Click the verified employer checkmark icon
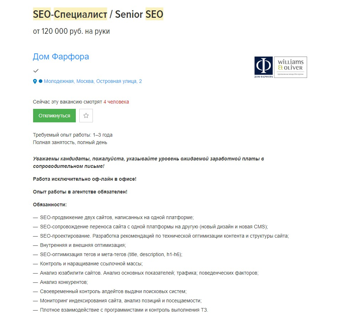This screenshot has height=318, width=337. pos(36,70)
